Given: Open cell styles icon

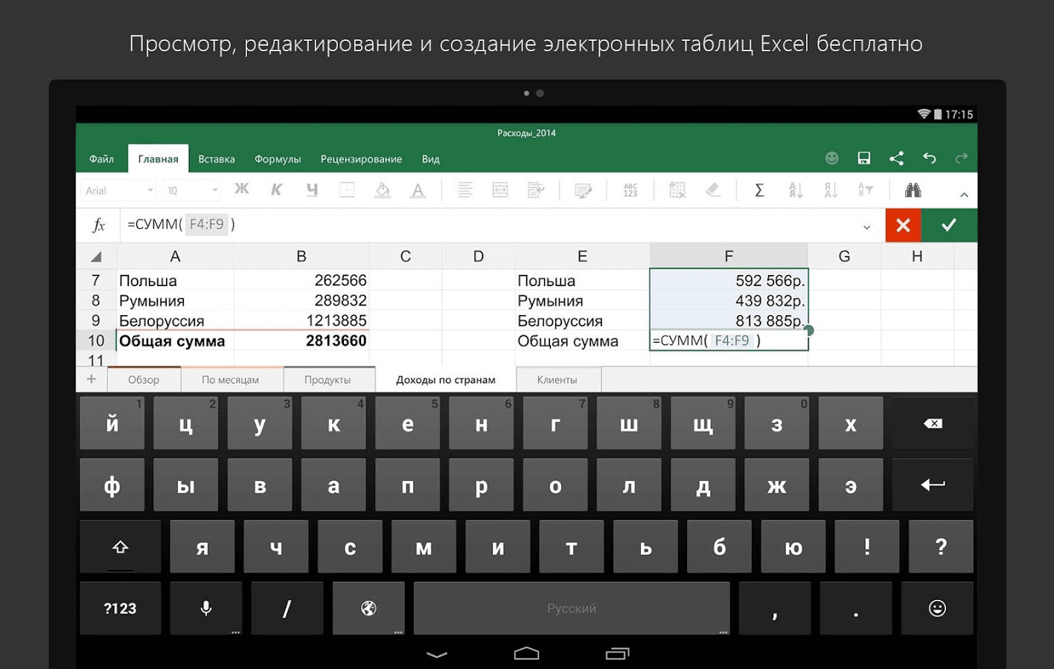Looking at the screenshot, I should (584, 190).
